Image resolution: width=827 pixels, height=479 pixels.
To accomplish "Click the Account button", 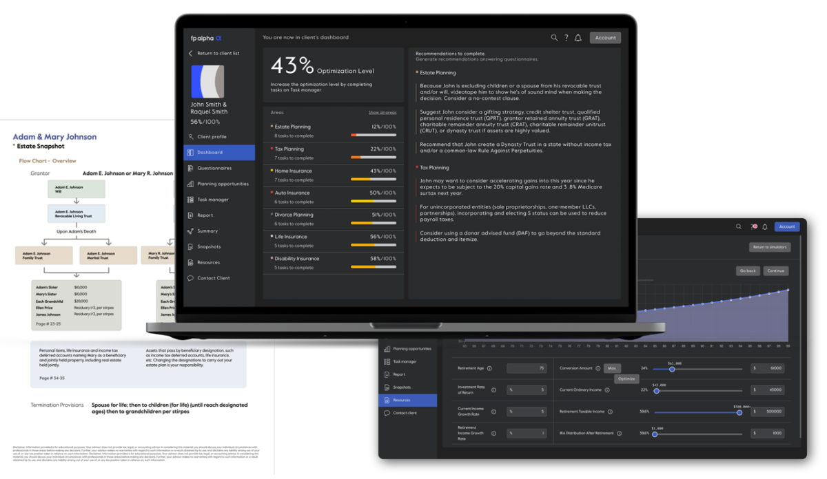I will 605,38.
